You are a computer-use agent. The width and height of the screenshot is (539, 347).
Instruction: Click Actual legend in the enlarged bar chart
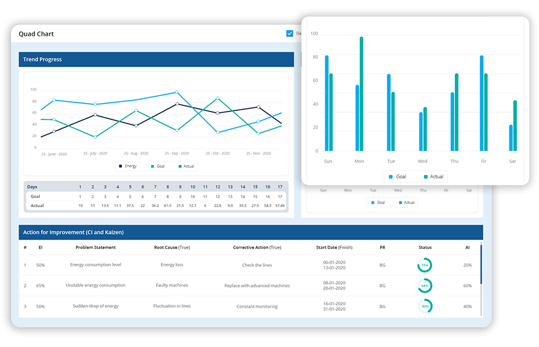click(432, 177)
